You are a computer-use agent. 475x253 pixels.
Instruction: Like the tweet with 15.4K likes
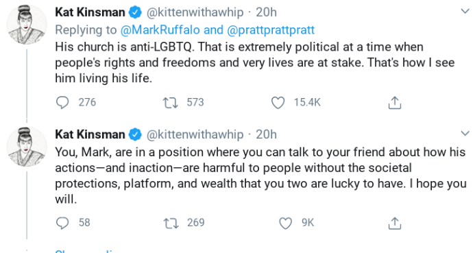coord(278,103)
